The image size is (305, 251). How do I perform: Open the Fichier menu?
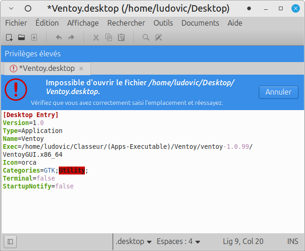click(x=16, y=23)
